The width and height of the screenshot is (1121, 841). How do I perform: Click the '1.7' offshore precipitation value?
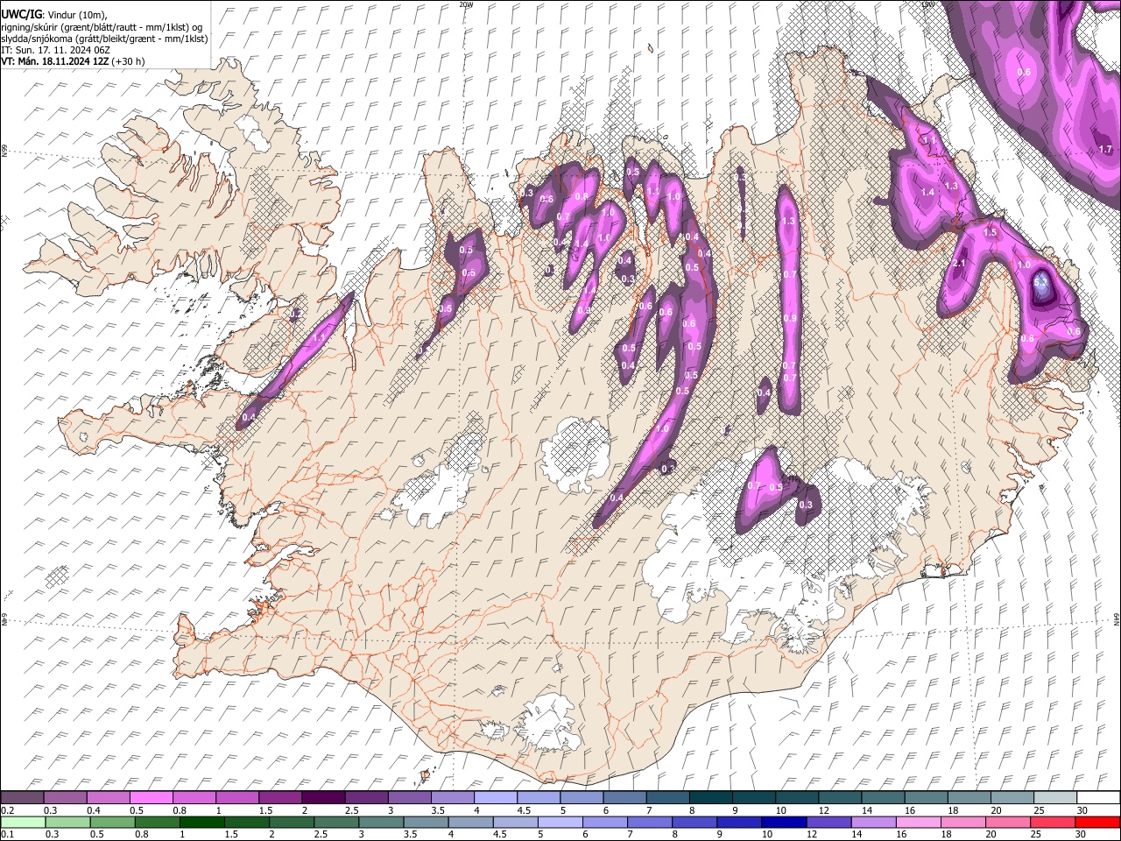1105,150
